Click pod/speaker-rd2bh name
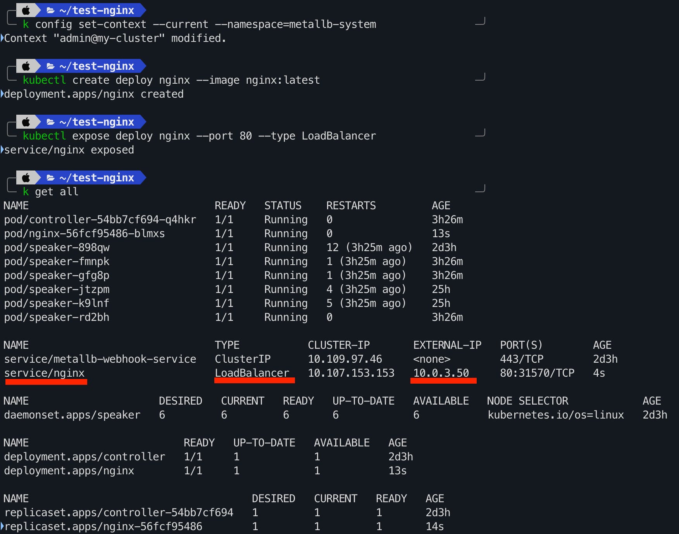The width and height of the screenshot is (679, 534). [57, 317]
